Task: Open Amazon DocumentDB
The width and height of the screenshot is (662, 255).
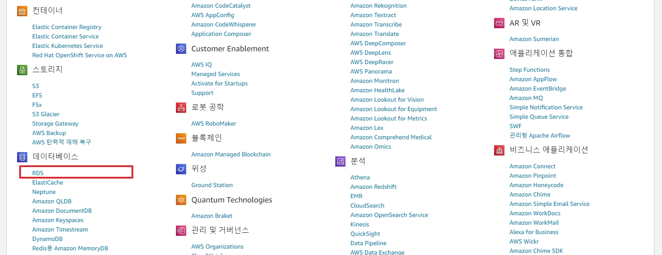Action: [62, 211]
